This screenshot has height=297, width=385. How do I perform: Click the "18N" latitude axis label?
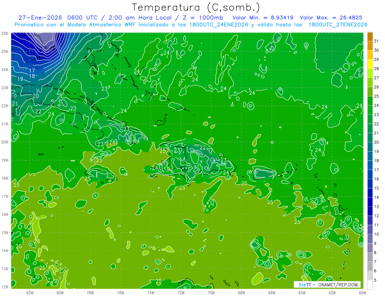5,178
